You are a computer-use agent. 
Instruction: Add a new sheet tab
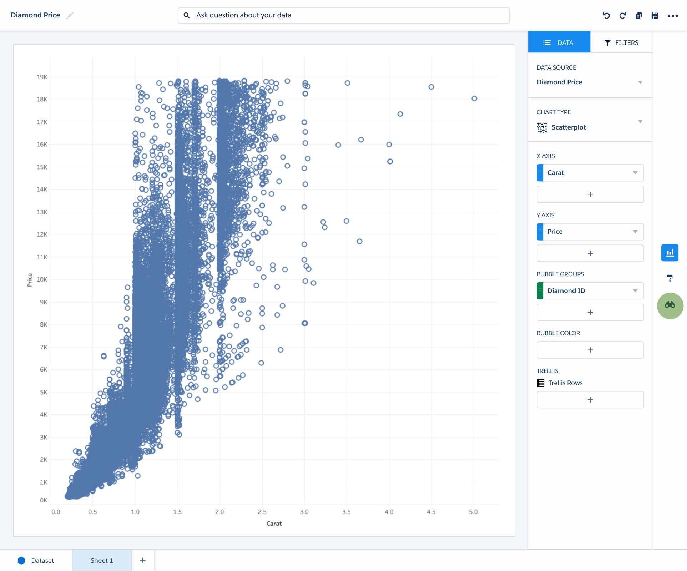[143, 560]
